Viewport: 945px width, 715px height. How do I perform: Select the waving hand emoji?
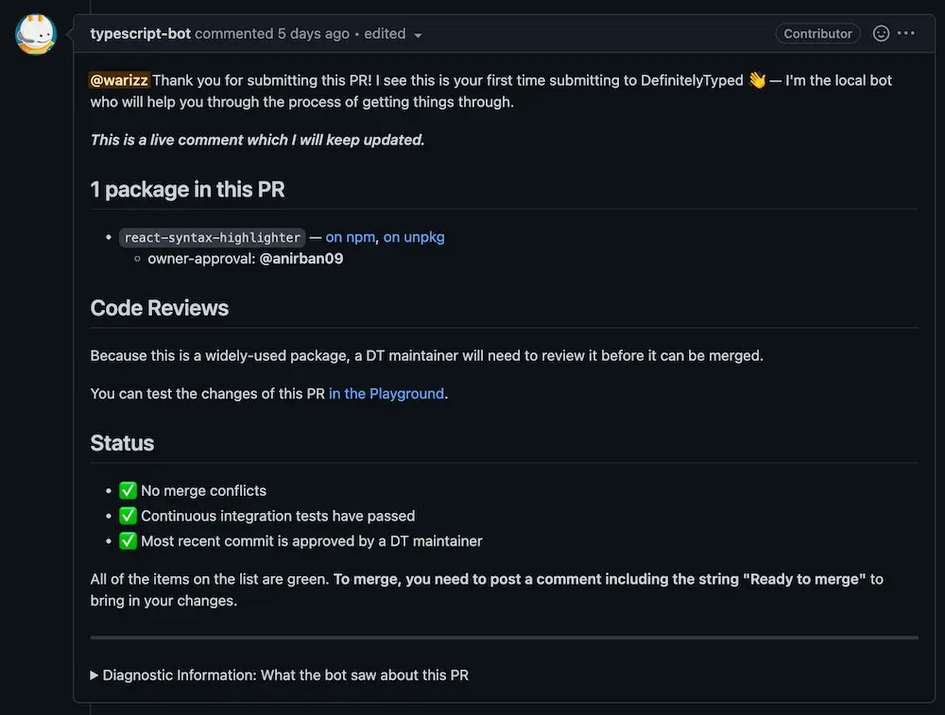click(x=757, y=80)
